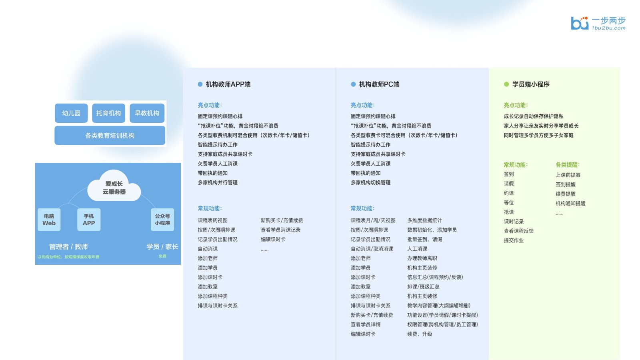This screenshot has height=360, width=640.
Task: Click 查看学员详情 item
Action: 366,325
